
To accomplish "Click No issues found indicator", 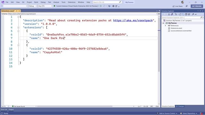I will click(19, 106).
